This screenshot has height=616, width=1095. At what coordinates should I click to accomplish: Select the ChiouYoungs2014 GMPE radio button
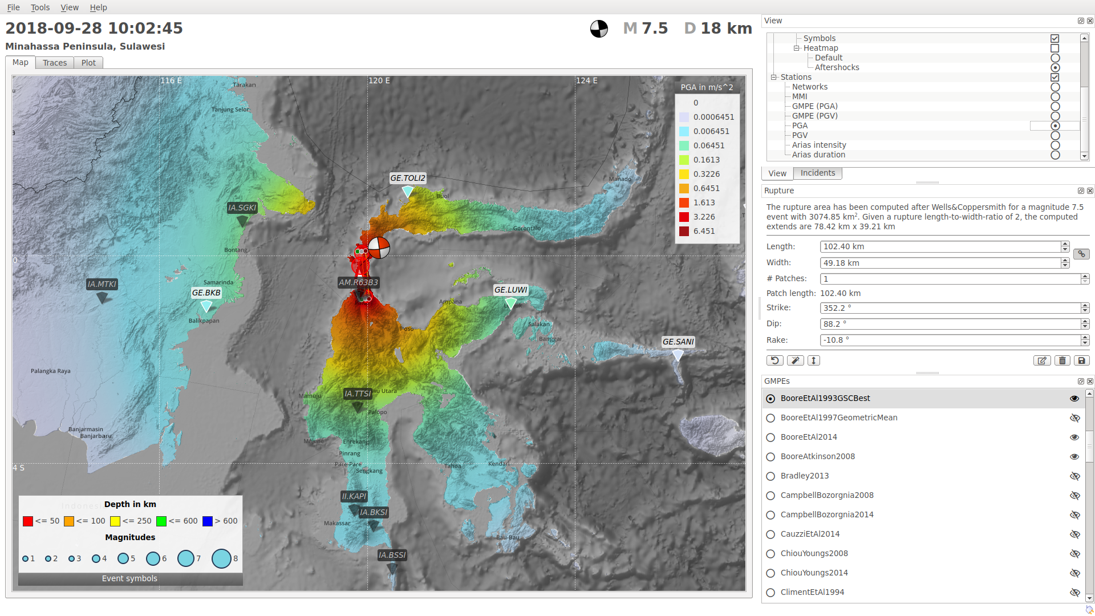pos(770,573)
